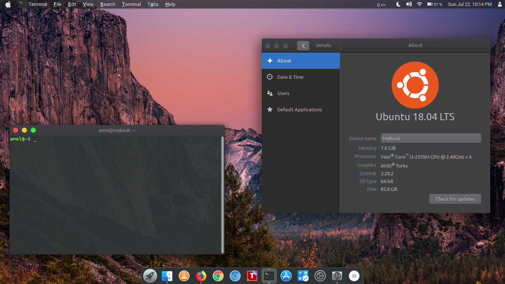Click the Terminal icon in the dock

coord(269,276)
